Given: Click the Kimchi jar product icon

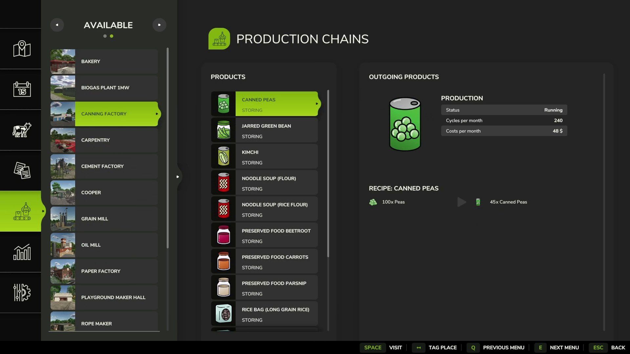Looking at the screenshot, I should (x=223, y=156).
